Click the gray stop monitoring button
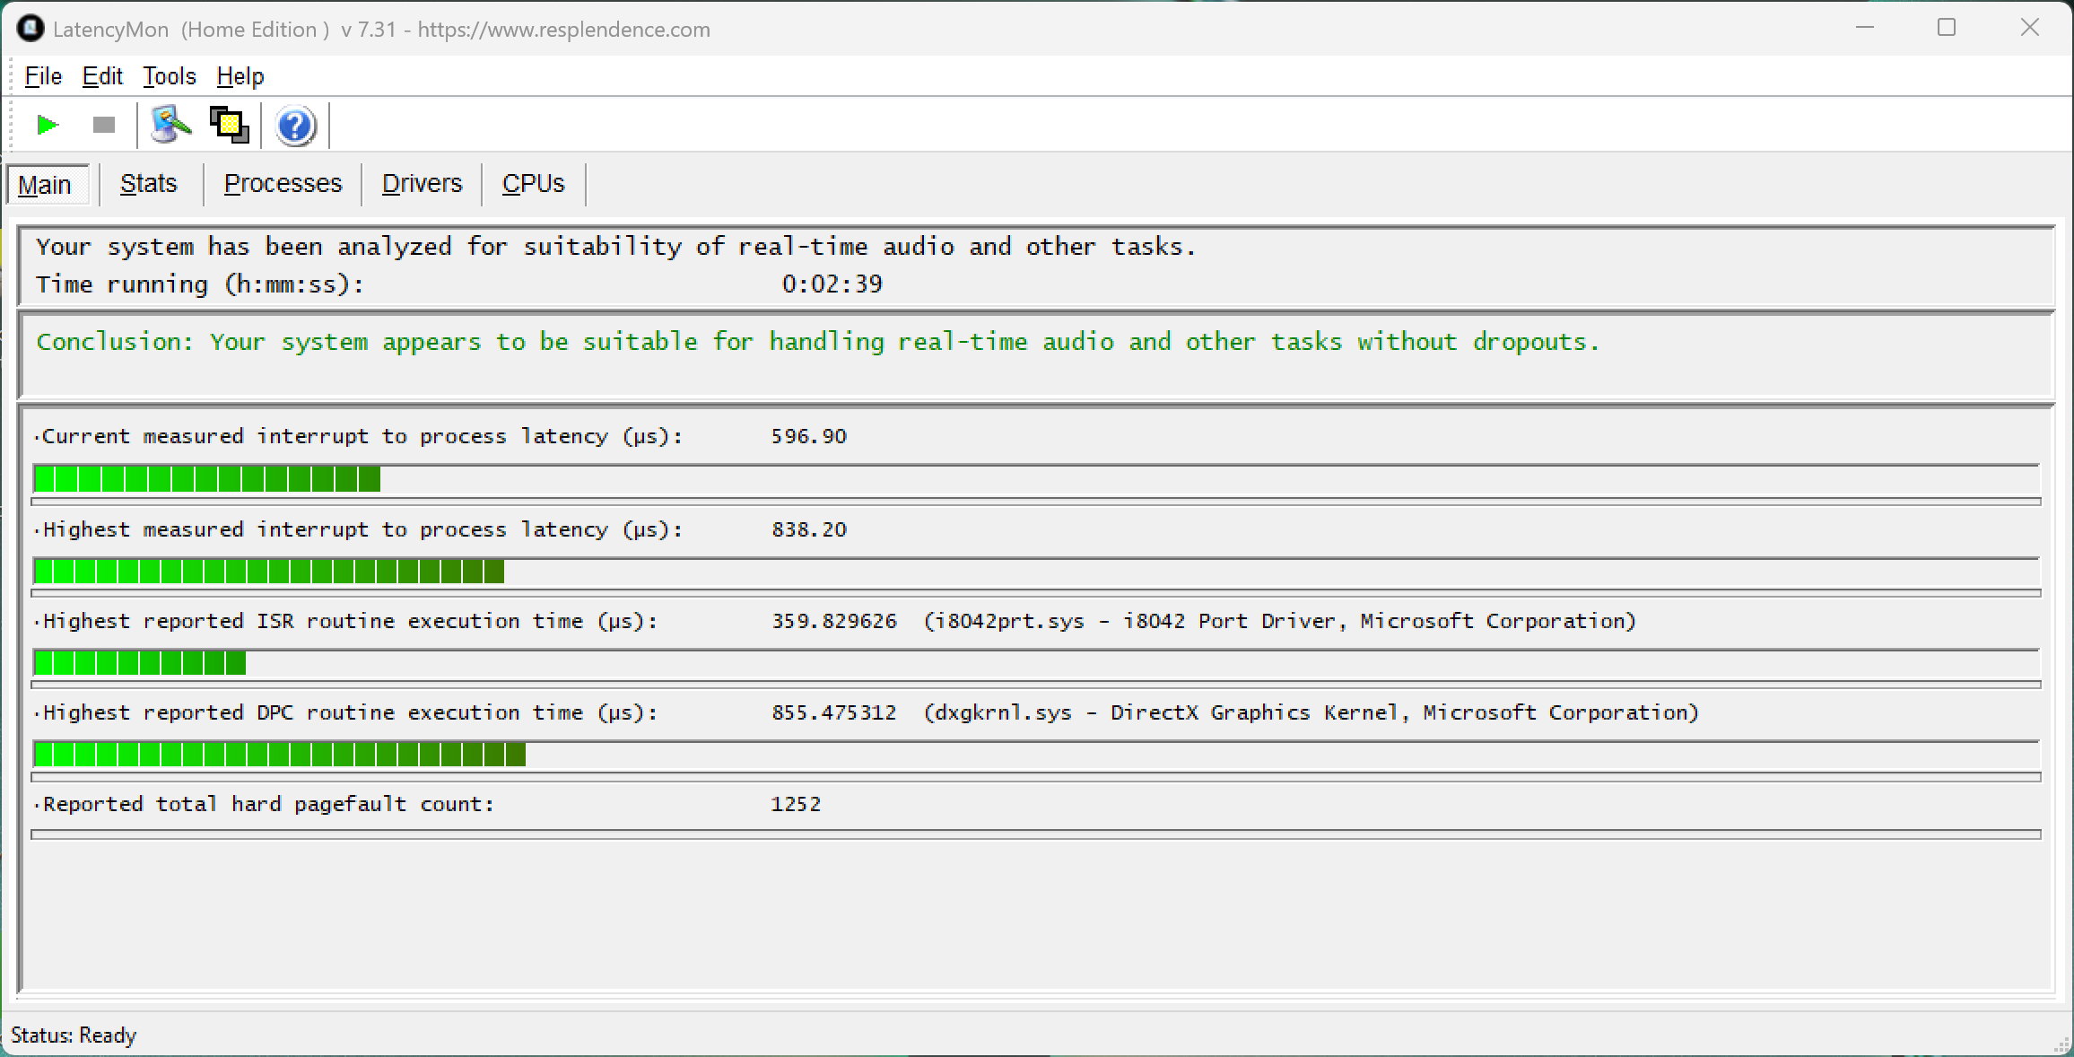This screenshot has width=2074, height=1057. [104, 125]
